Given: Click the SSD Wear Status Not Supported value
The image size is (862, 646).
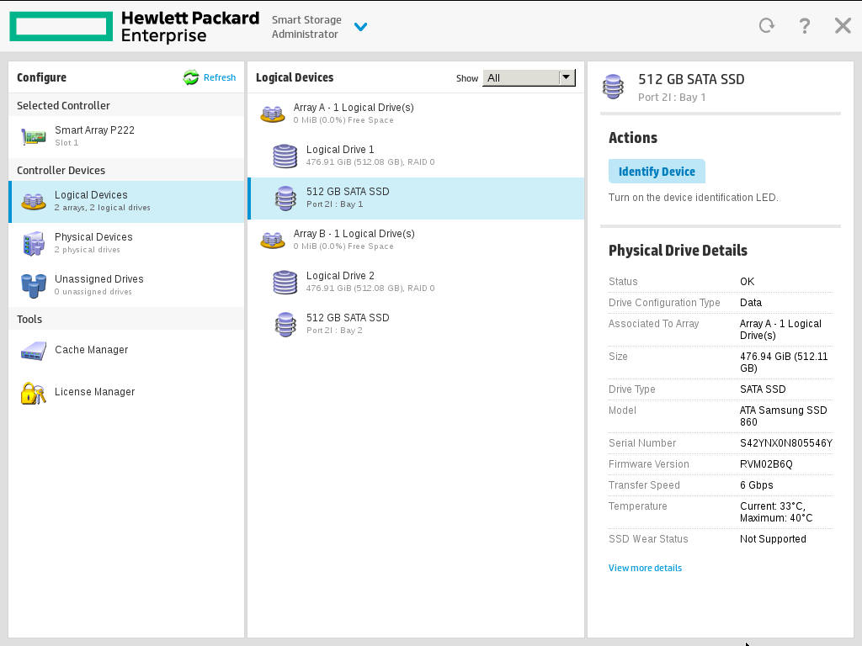Looking at the screenshot, I should click(773, 539).
